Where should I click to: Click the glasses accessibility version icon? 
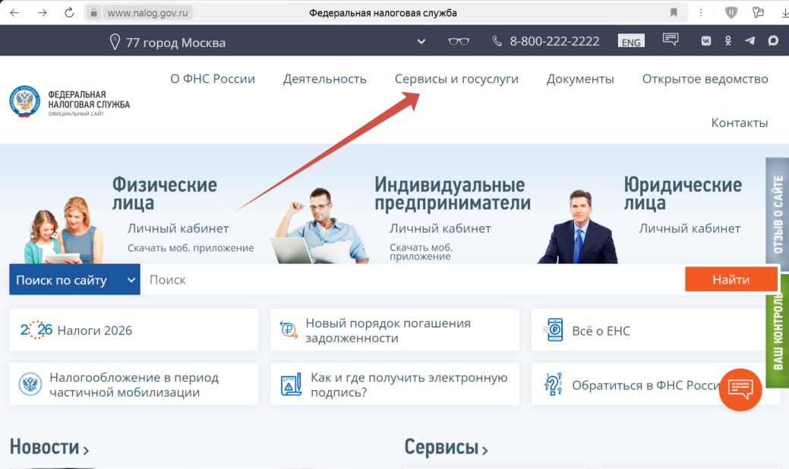point(459,41)
